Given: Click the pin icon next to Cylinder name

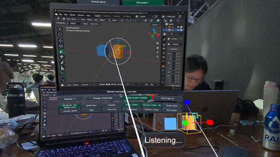Looking at the screenshot, I should click(181, 39).
